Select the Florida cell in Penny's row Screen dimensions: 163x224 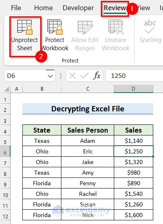42,183
